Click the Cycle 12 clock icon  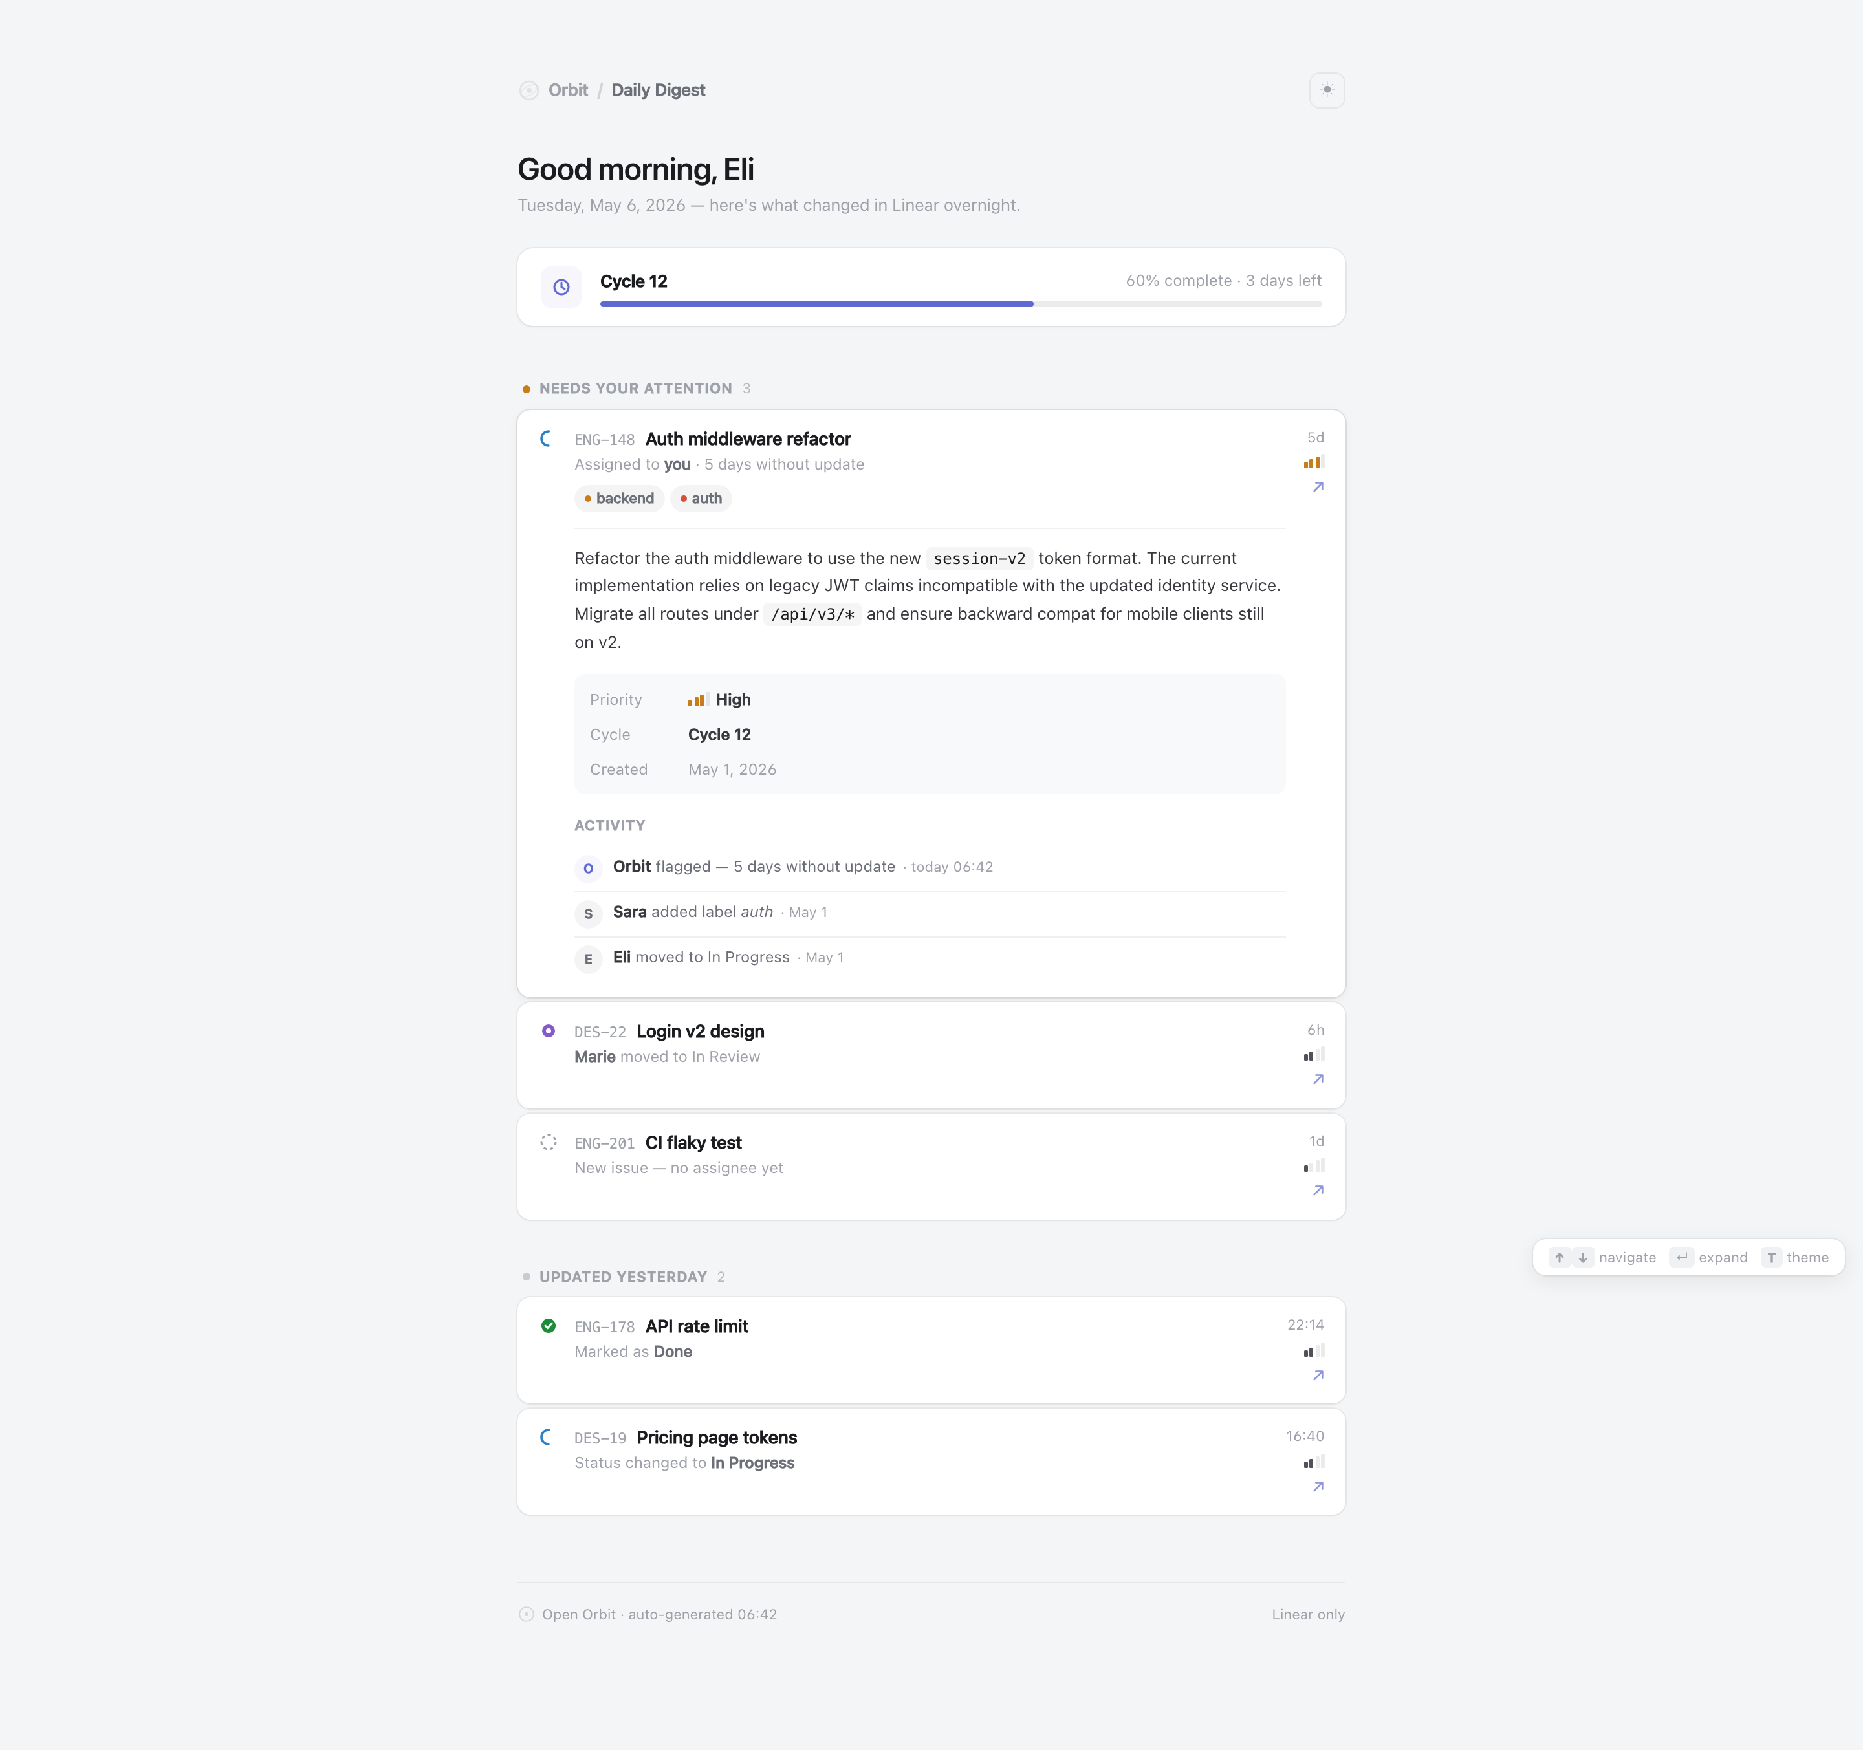(561, 286)
